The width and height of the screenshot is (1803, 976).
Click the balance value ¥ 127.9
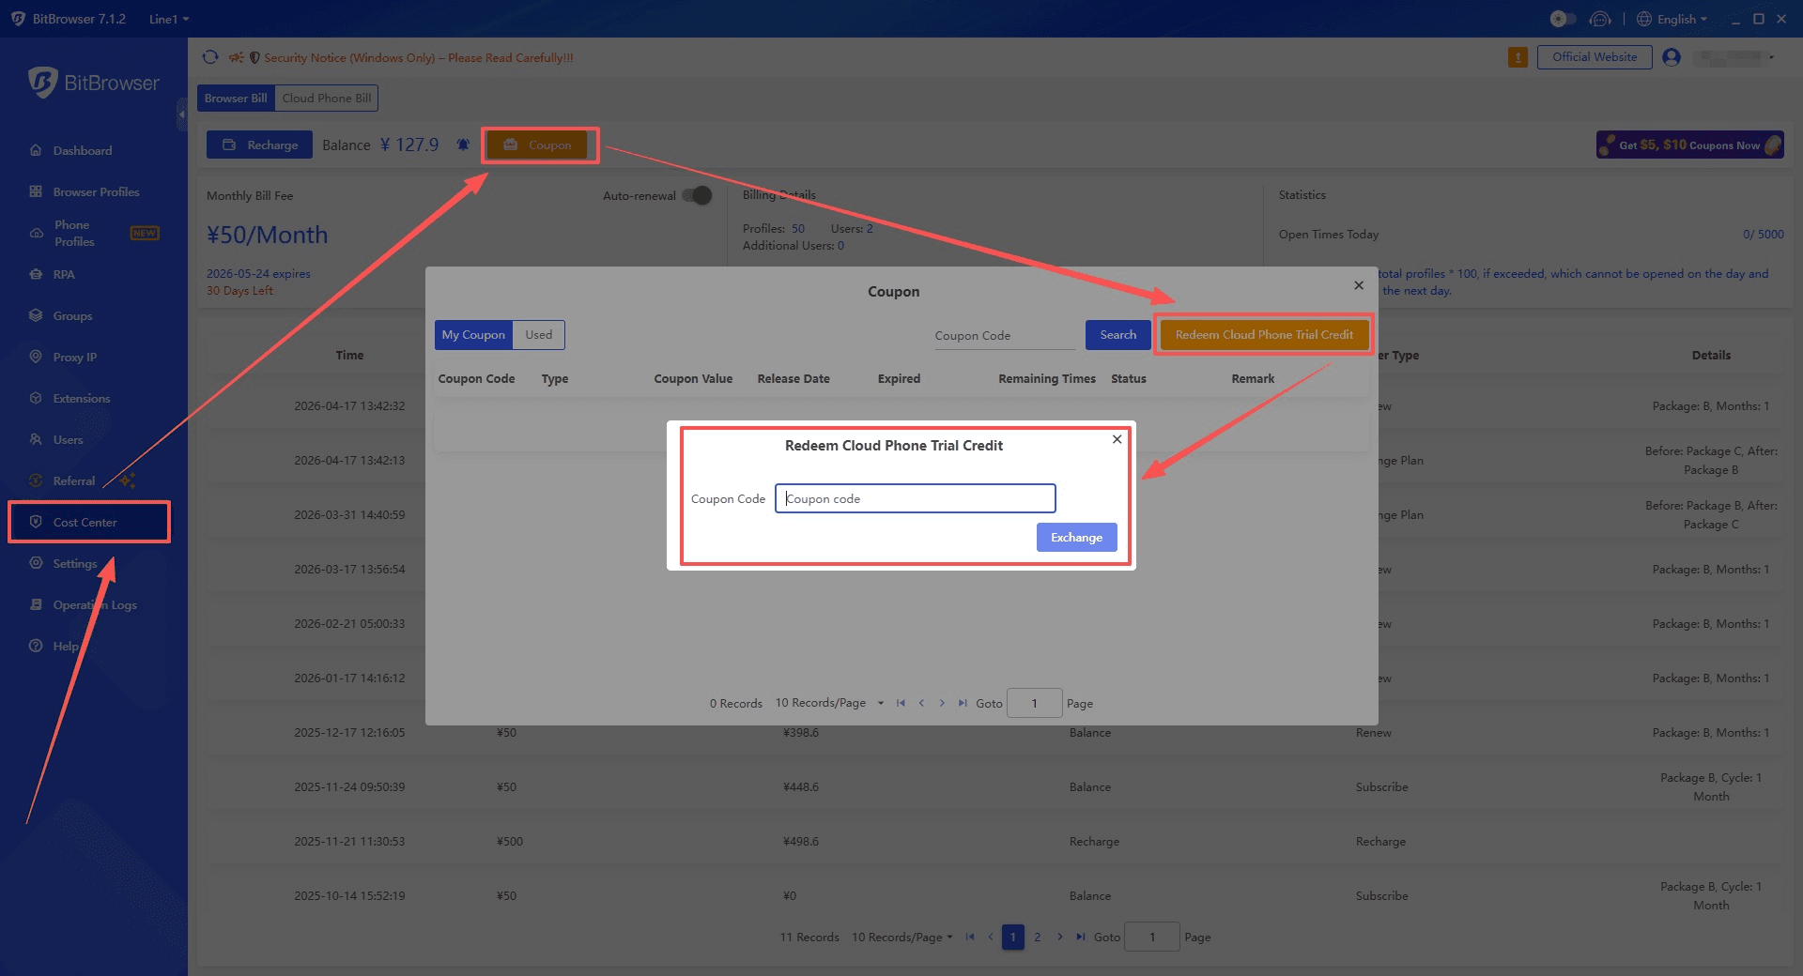409,145
